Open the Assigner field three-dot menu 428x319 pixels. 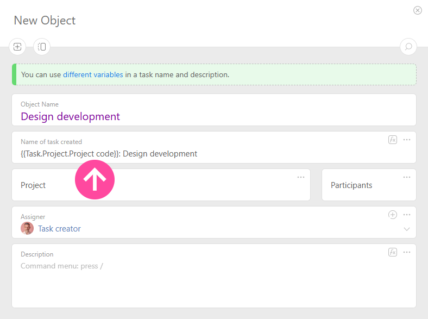point(407,215)
